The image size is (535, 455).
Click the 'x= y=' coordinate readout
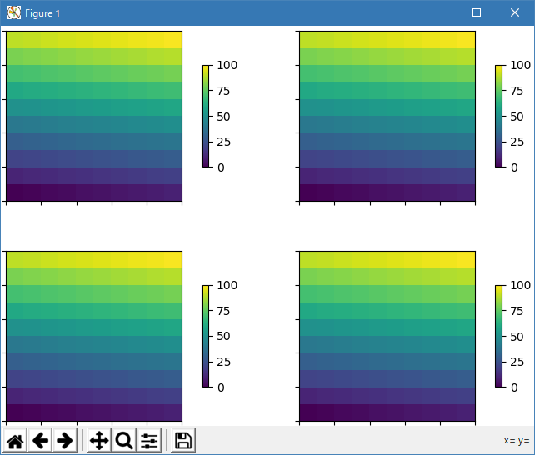point(517,440)
